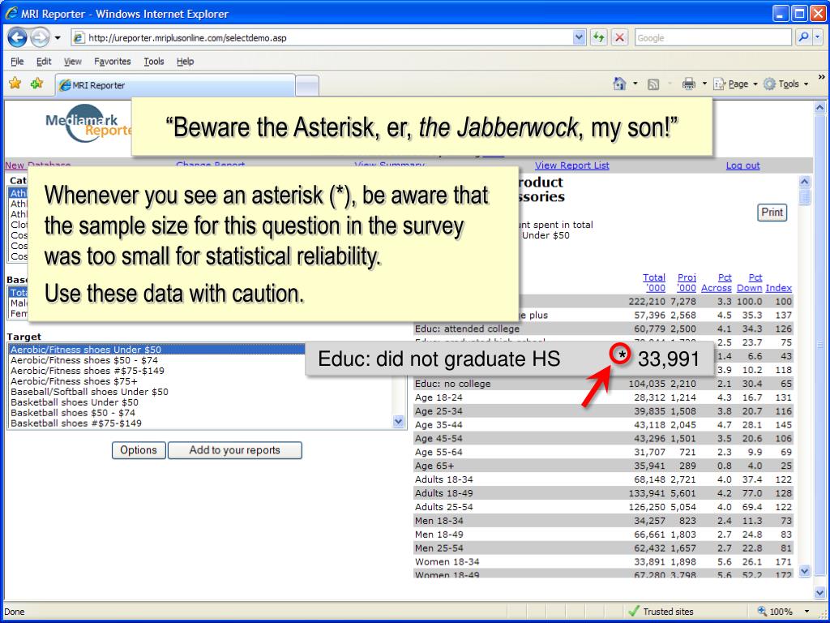The height and width of the screenshot is (623, 830).
Task: Select Basketball shoes Under $50 in Target list
Action: (x=75, y=402)
